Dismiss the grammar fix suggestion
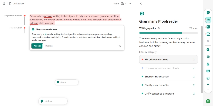 (49, 46)
